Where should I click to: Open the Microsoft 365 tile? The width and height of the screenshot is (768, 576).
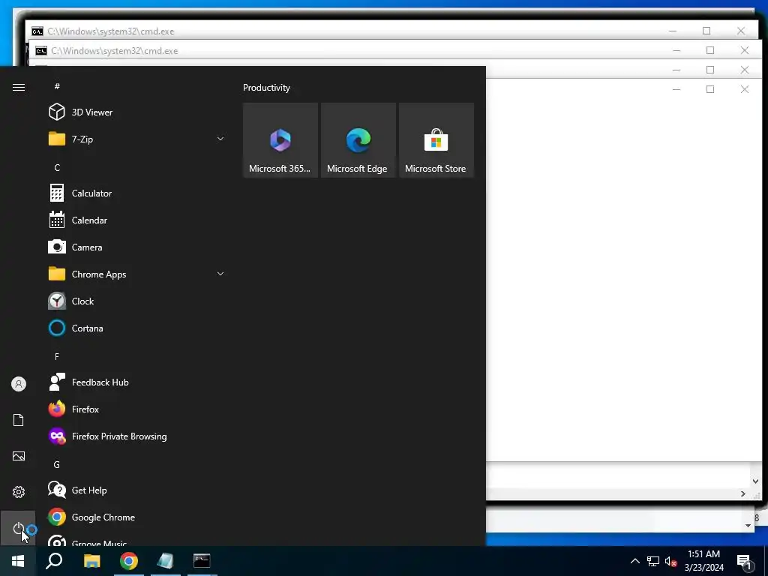tap(280, 140)
